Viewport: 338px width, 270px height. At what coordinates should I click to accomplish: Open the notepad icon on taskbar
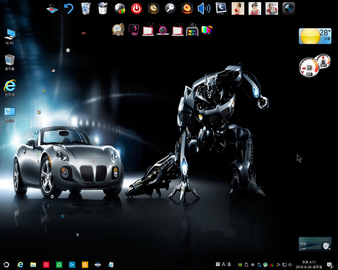[x=111, y=265]
